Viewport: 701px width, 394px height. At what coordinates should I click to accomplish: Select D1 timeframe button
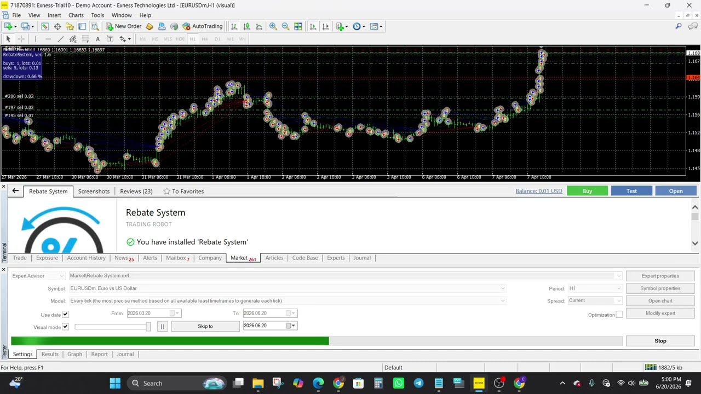point(217,39)
